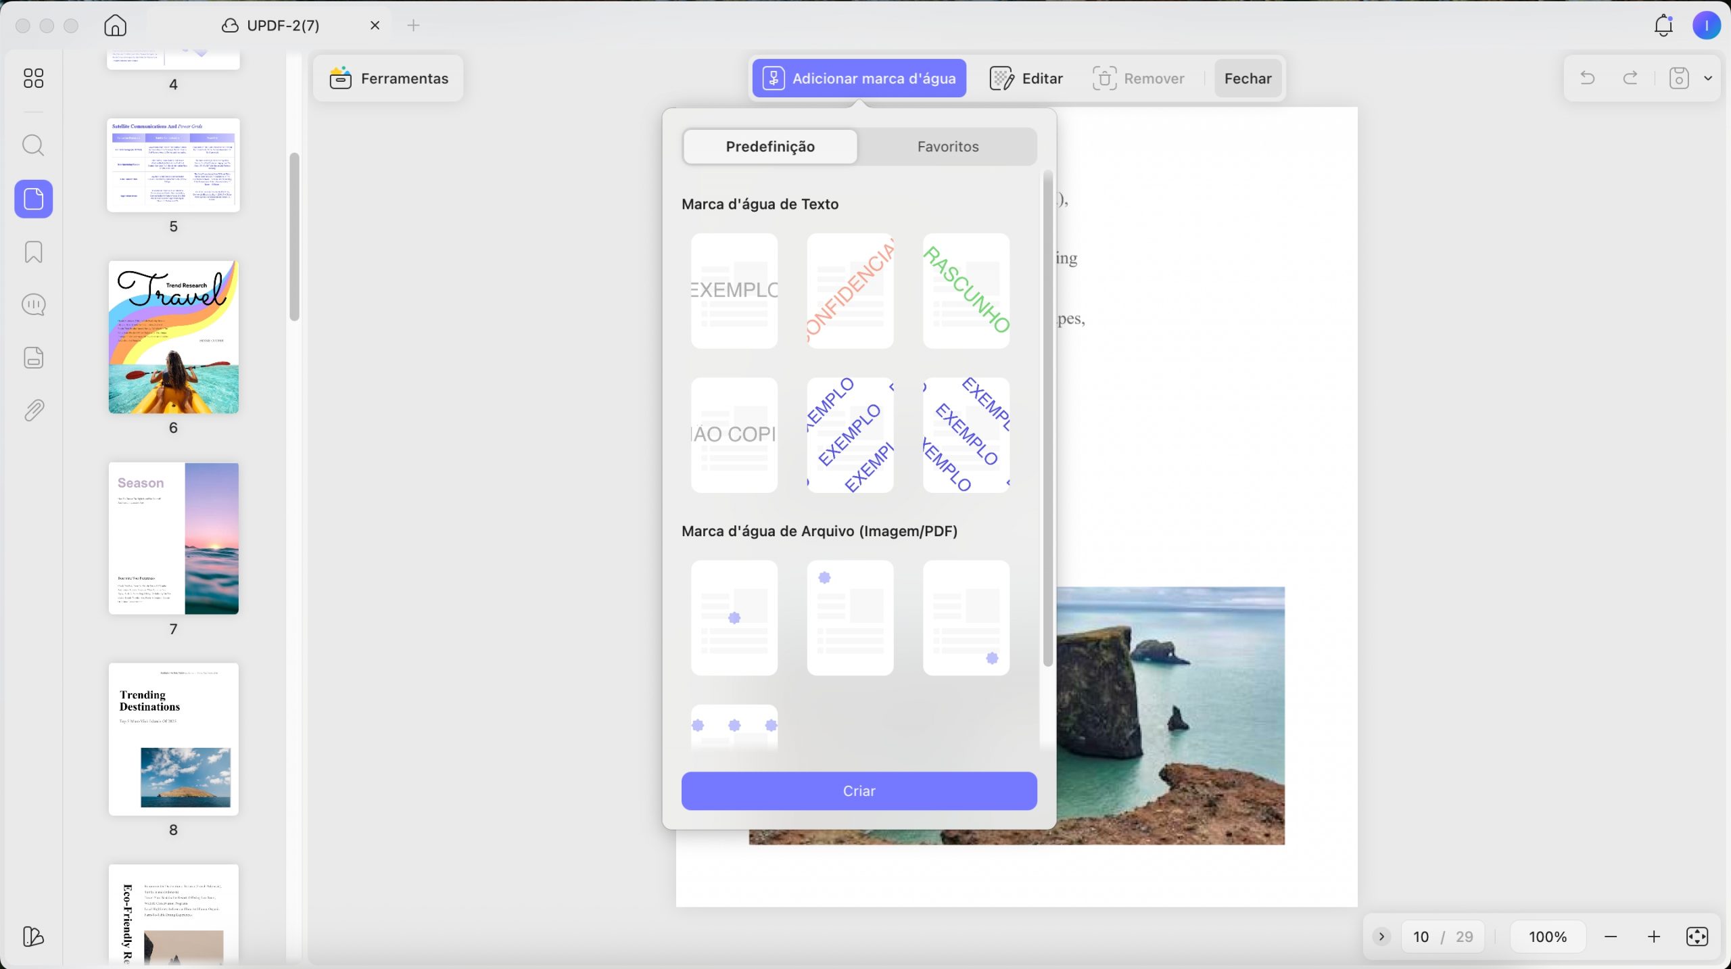Select the tiled EXEMPLO ascending watermark preset
1731x969 pixels.
coord(850,435)
